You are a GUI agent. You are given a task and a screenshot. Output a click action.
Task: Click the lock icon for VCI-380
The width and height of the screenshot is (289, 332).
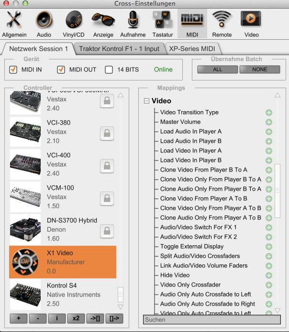tap(107, 133)
